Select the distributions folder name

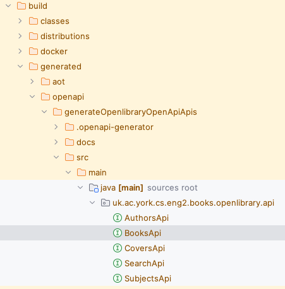coord(65,36)
